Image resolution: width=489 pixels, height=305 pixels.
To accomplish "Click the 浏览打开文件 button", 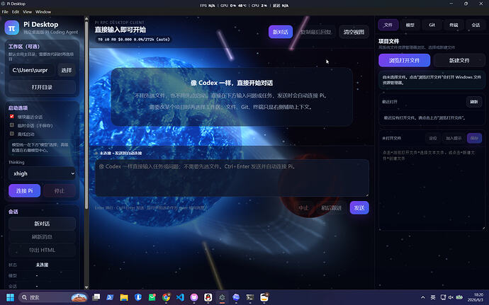I will click(404, 60).
